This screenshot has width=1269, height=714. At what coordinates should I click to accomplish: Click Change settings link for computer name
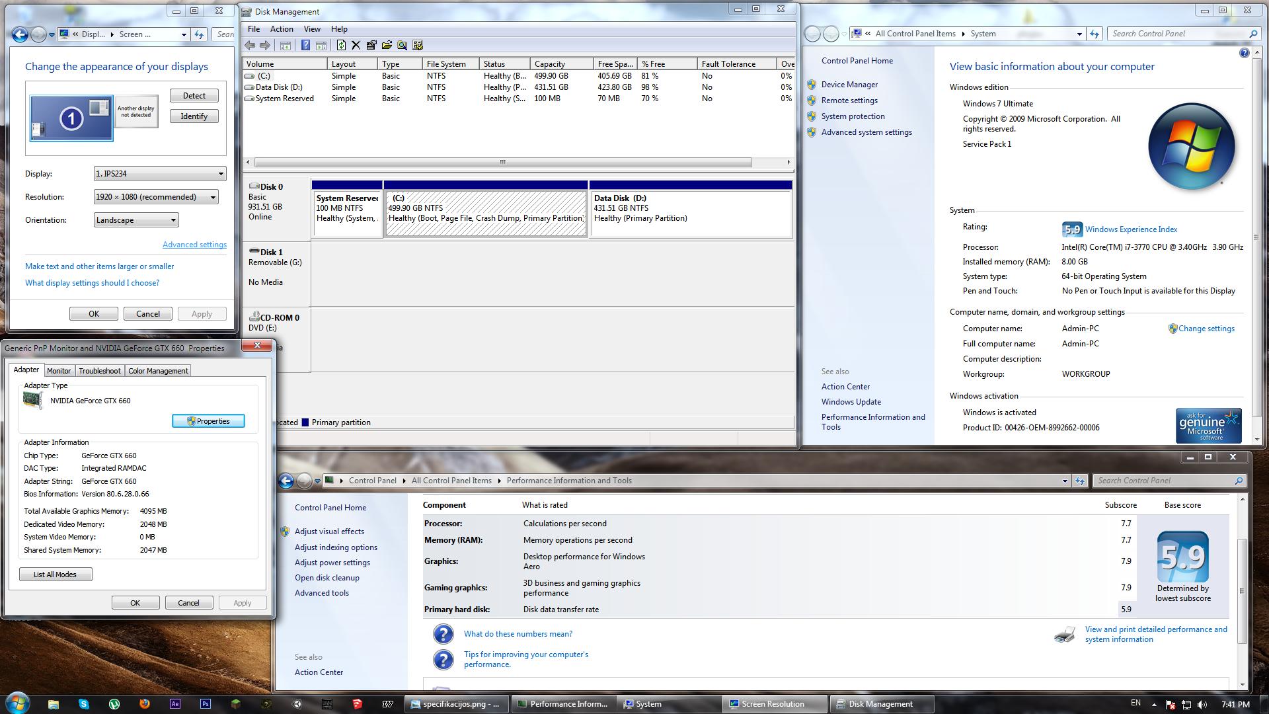click(x=1206, y=329)
